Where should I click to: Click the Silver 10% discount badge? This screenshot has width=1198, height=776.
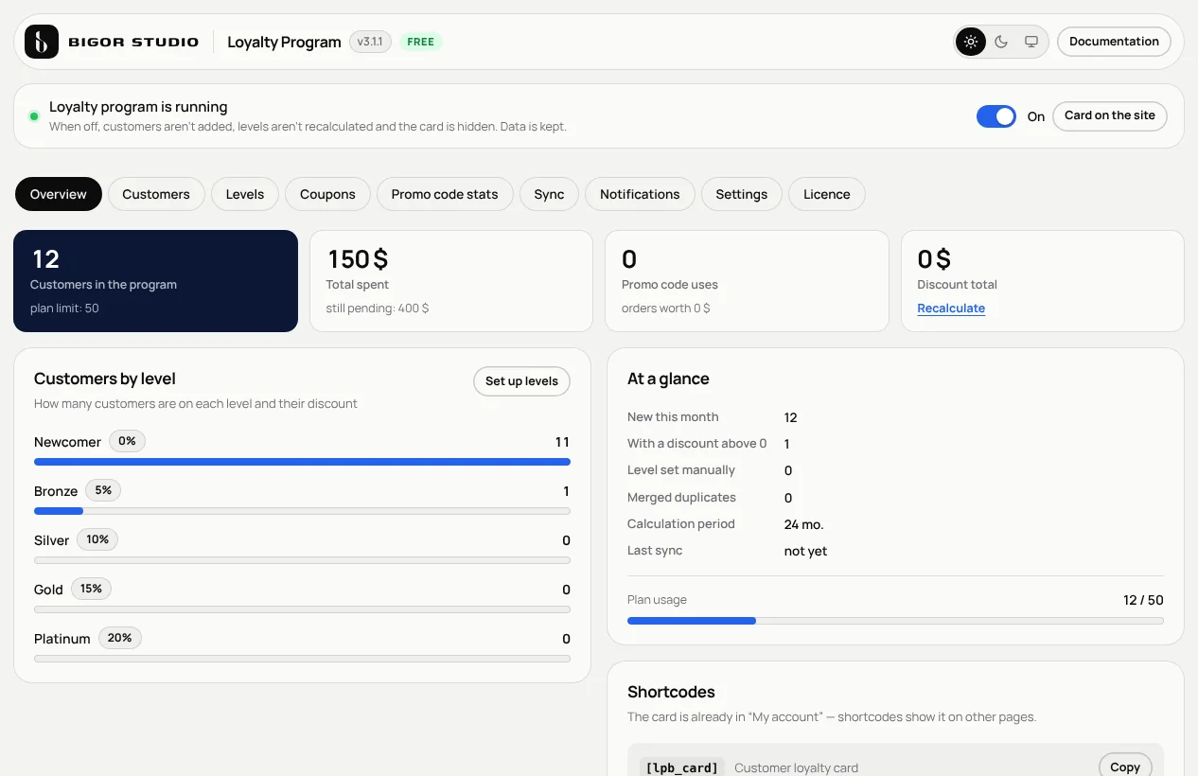pos(97,539)
